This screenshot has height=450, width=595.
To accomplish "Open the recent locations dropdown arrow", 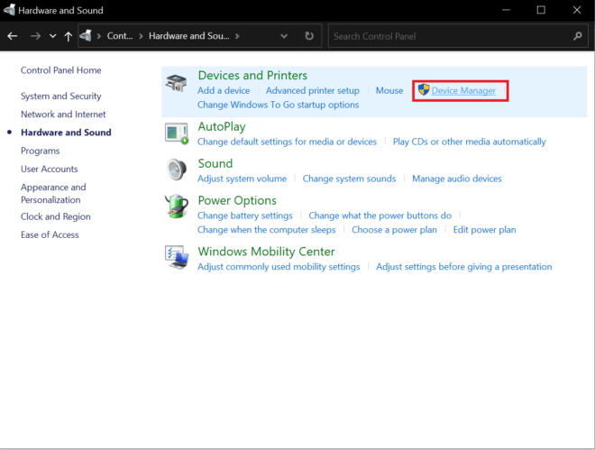I will pos(53,36).
